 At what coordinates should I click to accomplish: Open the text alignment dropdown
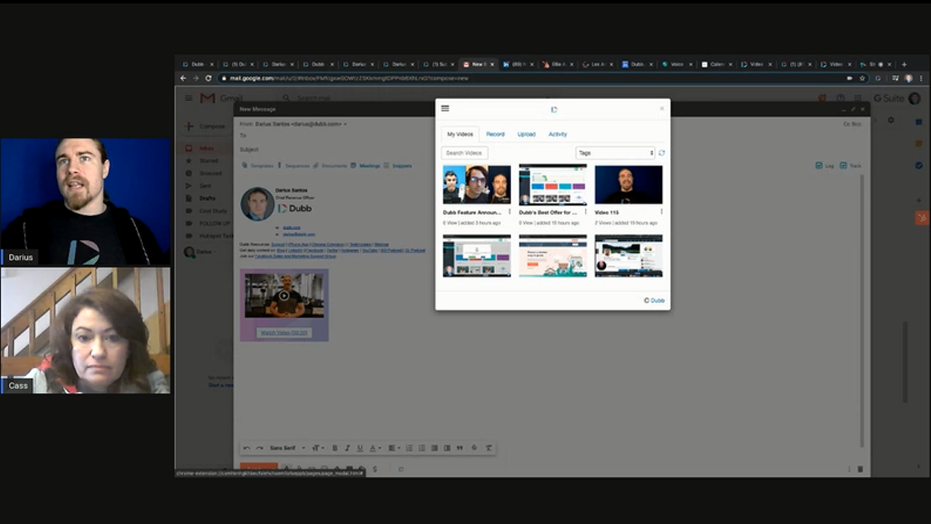393,448
